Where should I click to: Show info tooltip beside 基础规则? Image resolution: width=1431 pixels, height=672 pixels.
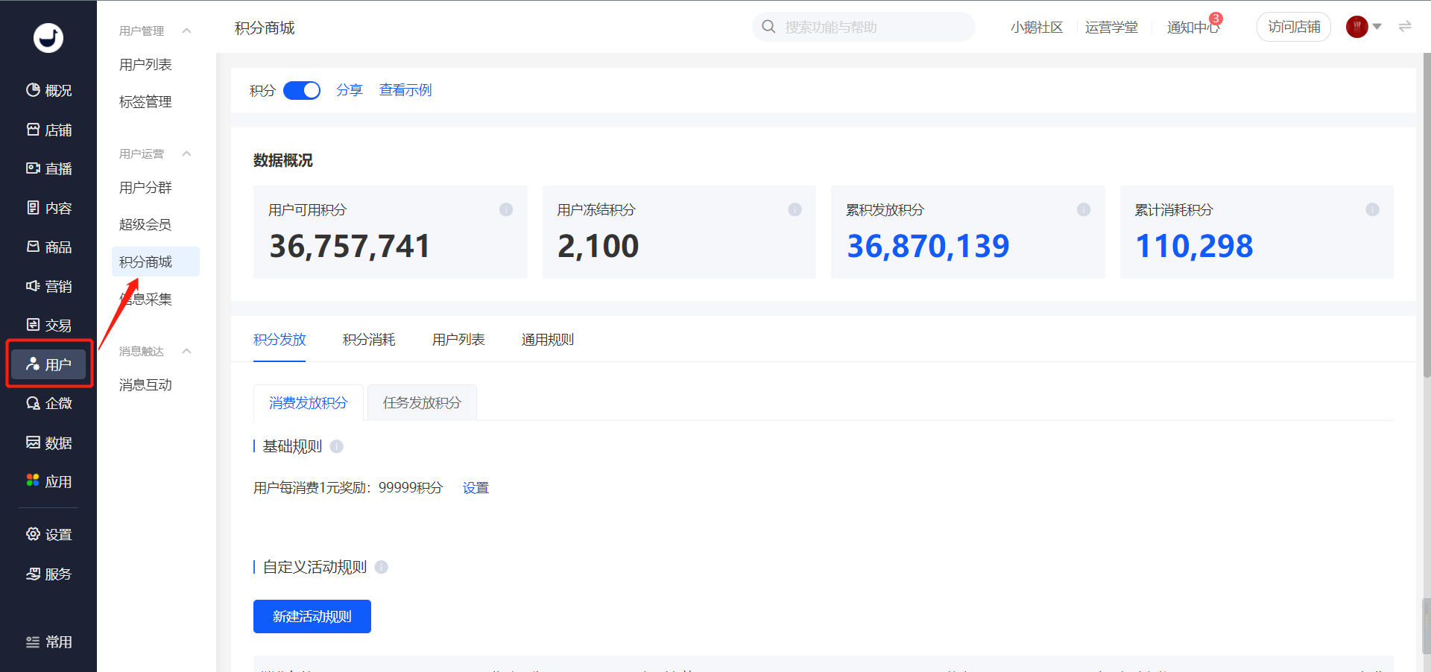[x=337, y=446]
